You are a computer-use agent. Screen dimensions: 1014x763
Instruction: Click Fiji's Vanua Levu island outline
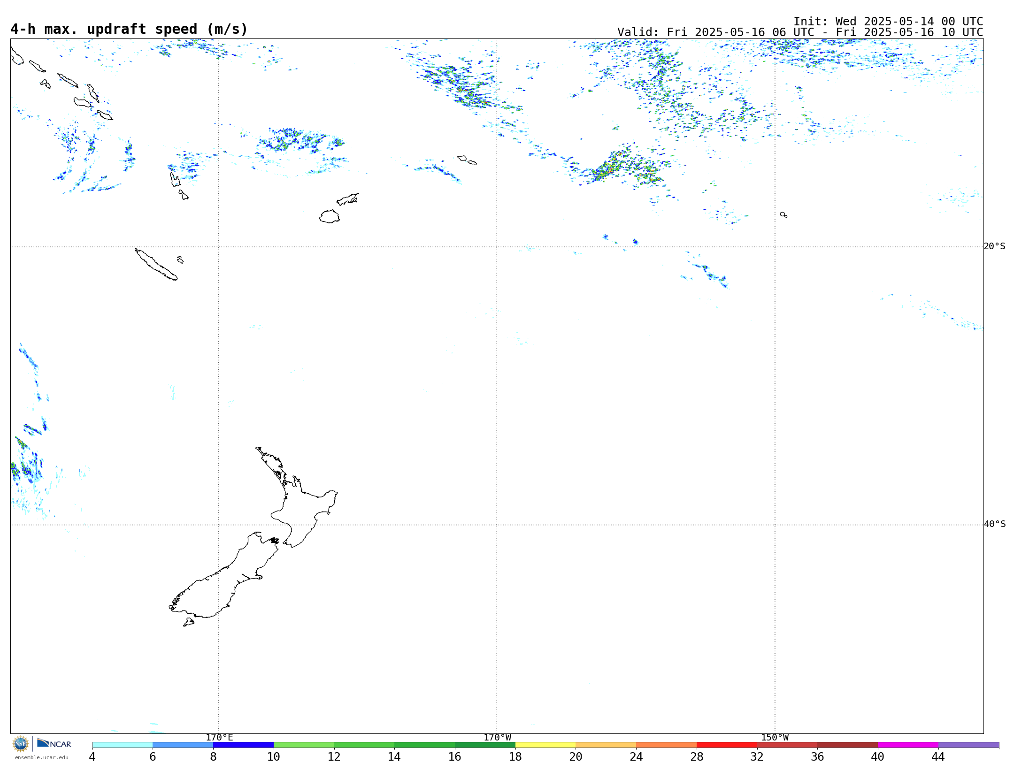pyautogui.click(x=348, y=199)
